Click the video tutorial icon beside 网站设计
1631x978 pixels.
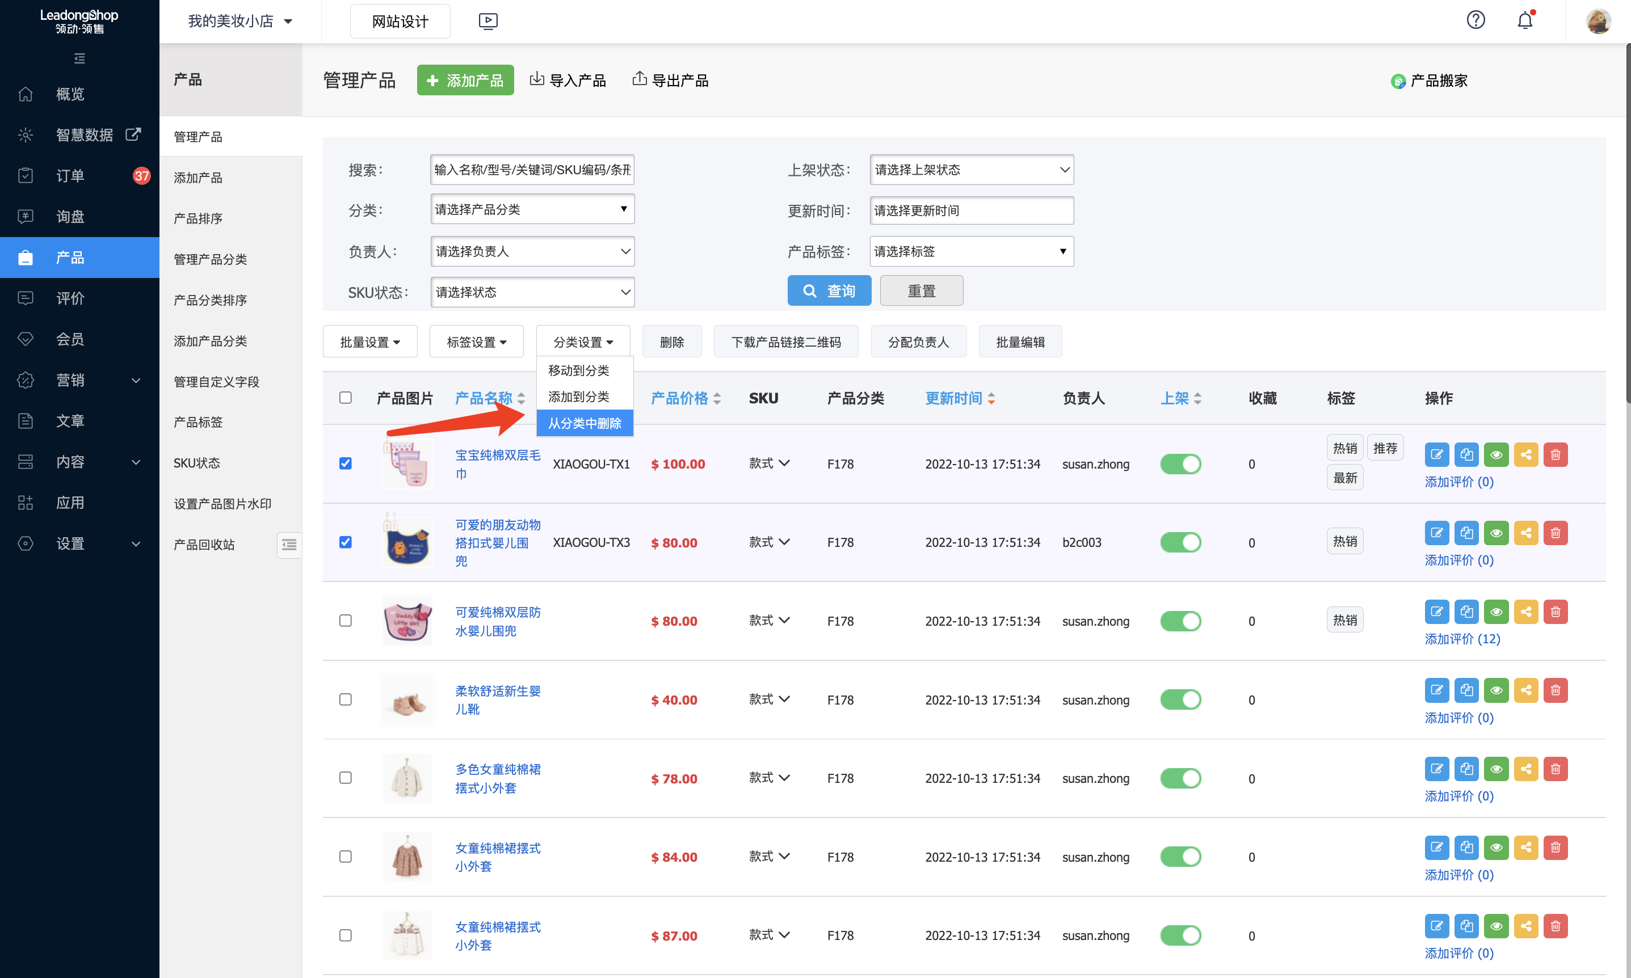pos(488,20)
